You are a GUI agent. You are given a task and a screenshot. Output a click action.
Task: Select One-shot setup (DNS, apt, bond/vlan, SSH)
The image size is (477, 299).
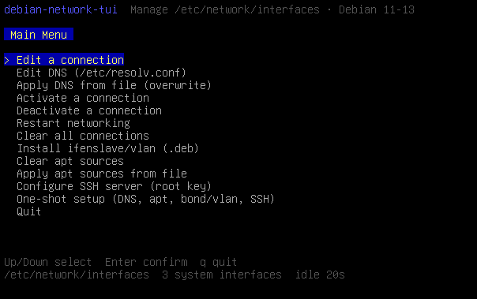146,199
